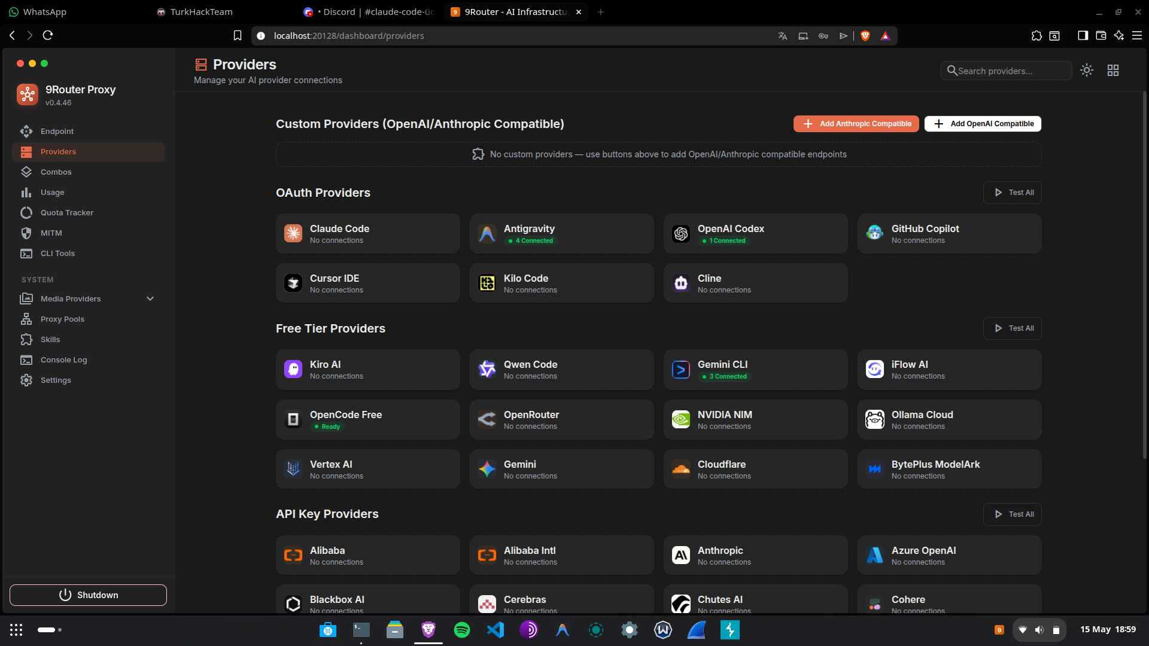
Task: Open the MITM sidebar item
Action: pos(88,233)
